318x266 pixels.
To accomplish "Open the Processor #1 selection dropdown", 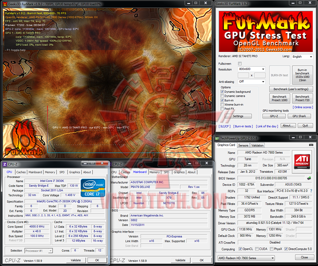I will [38, 251].
